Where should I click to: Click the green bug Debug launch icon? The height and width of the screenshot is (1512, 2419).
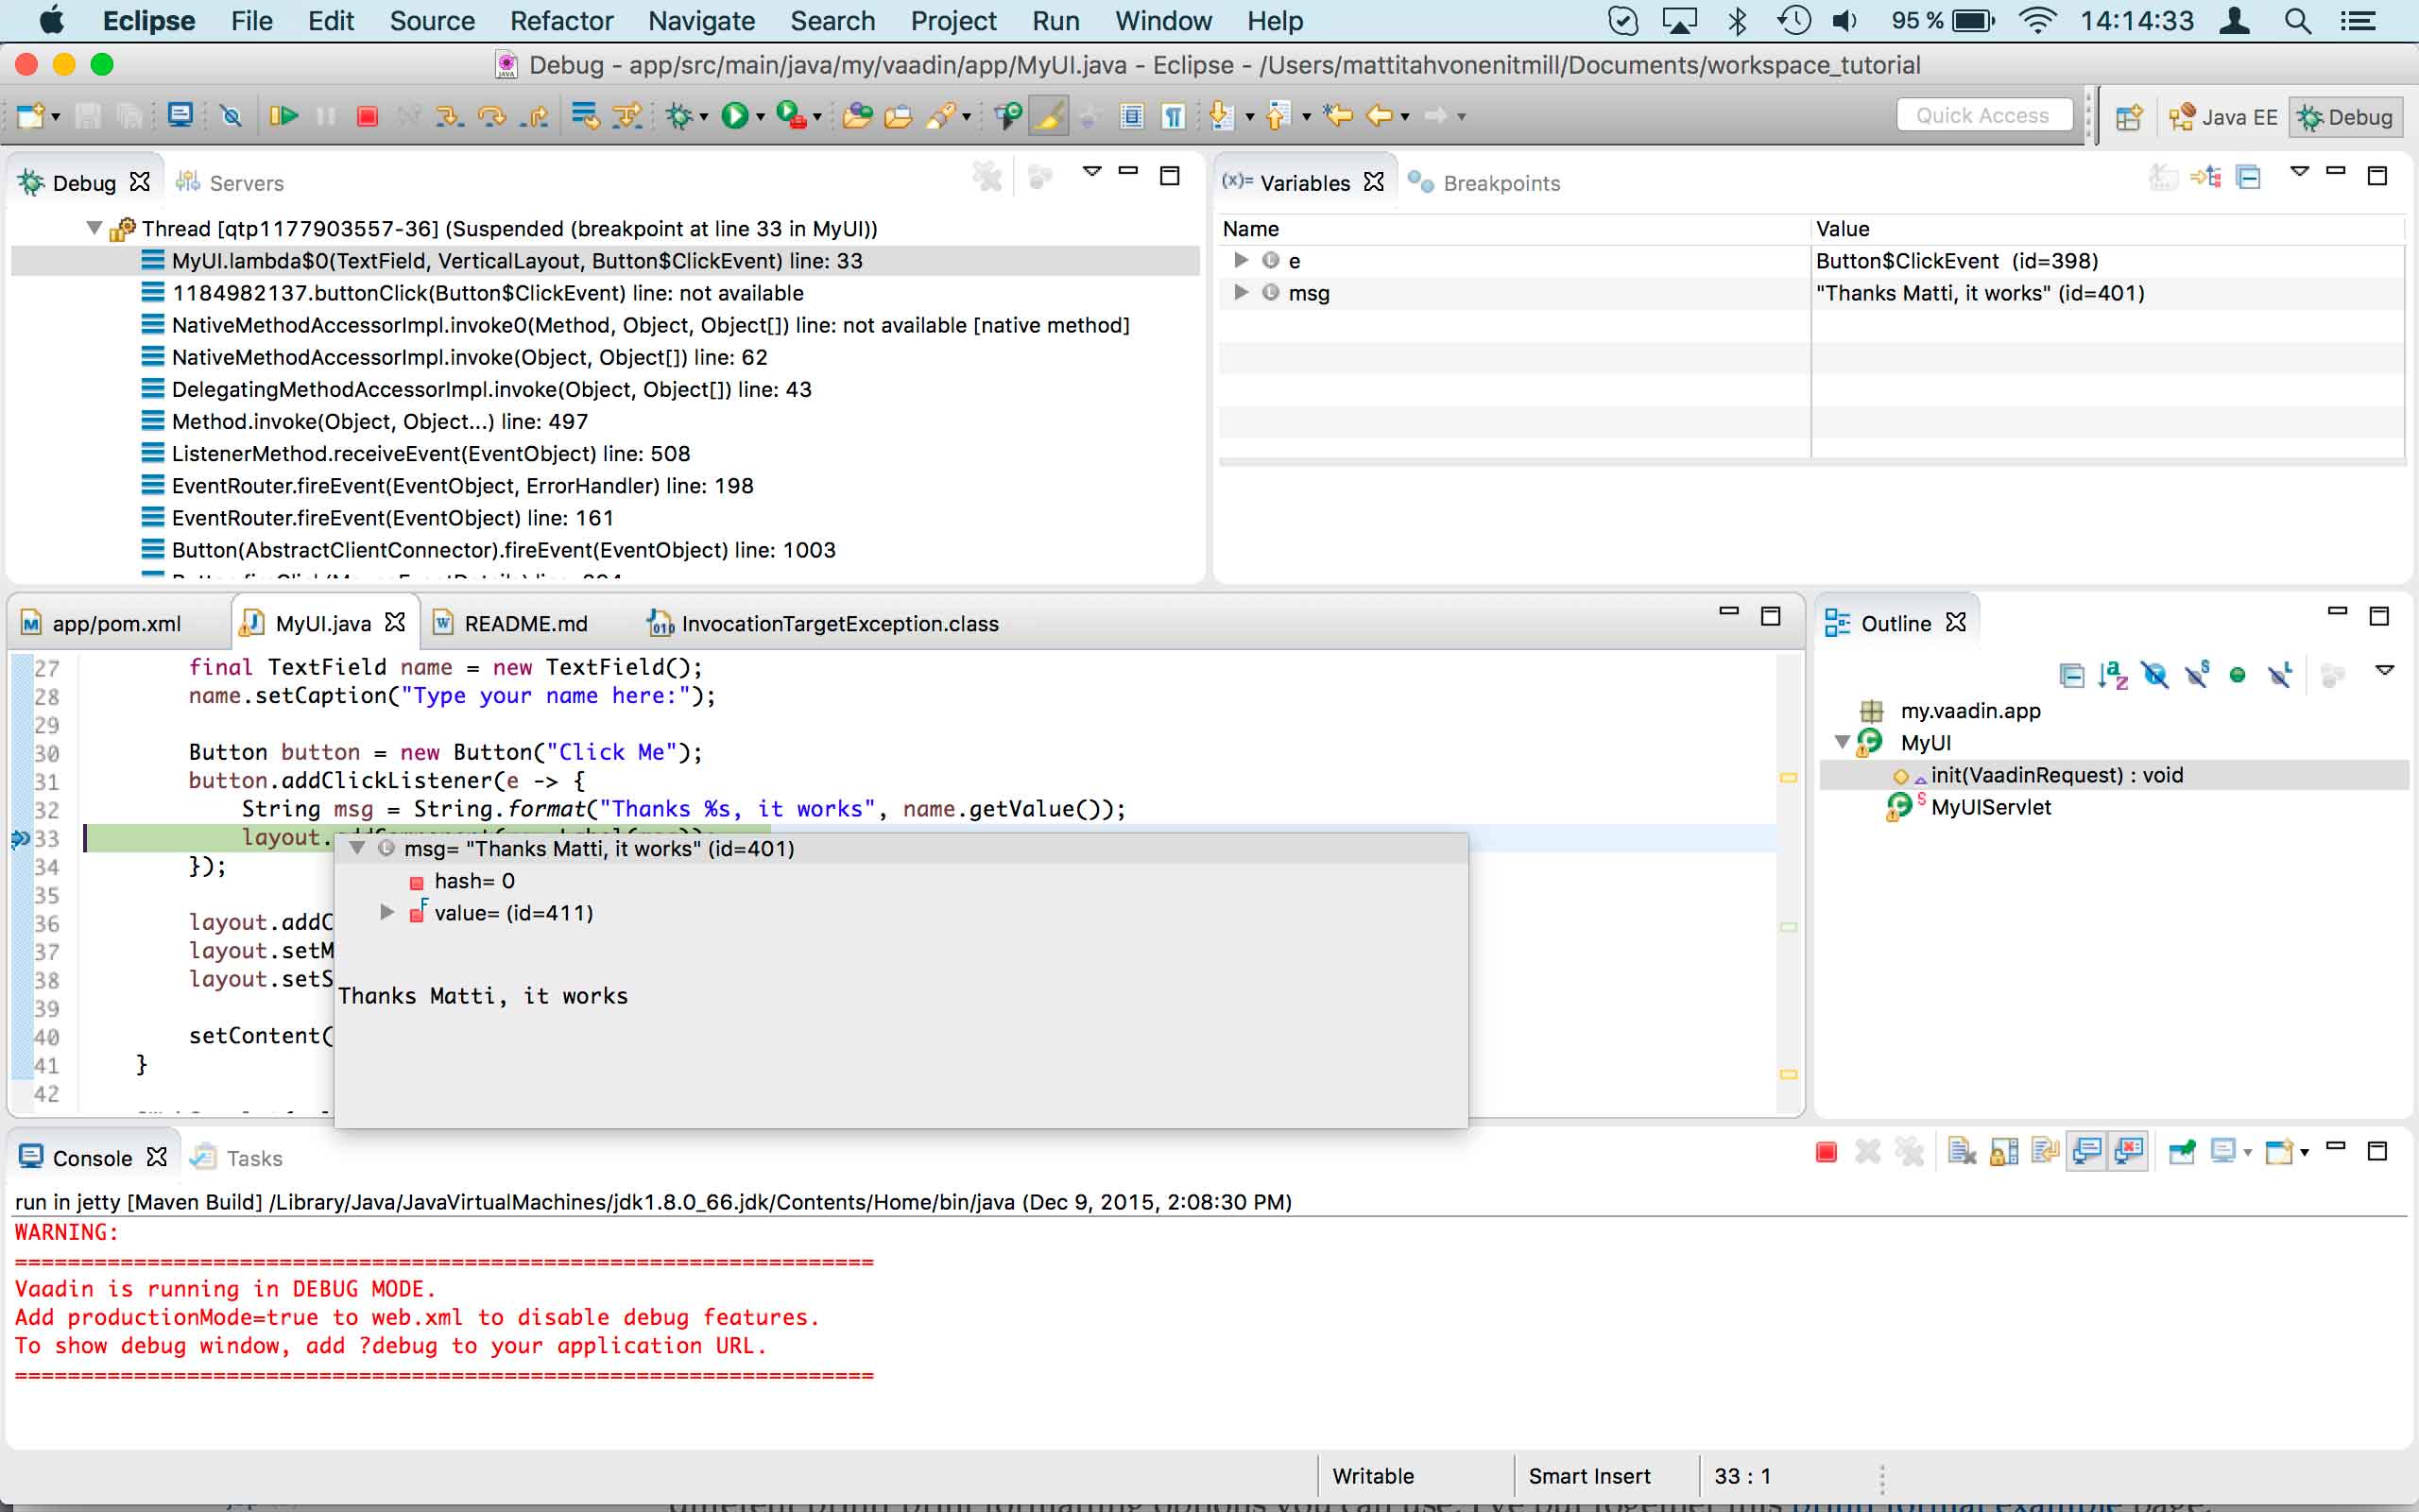(x=679, y=116)
